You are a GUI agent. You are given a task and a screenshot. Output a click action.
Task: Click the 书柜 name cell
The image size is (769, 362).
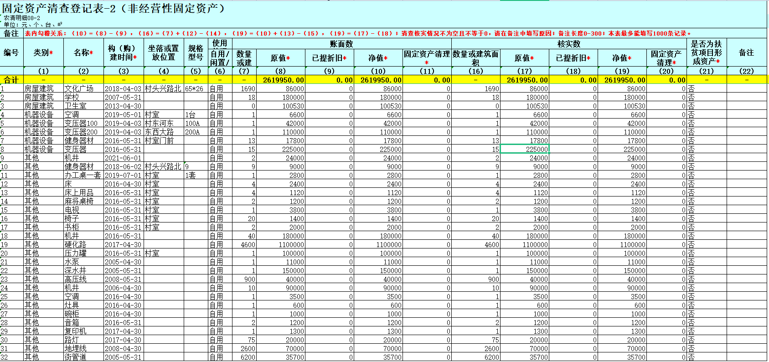(x=83, y=227)
